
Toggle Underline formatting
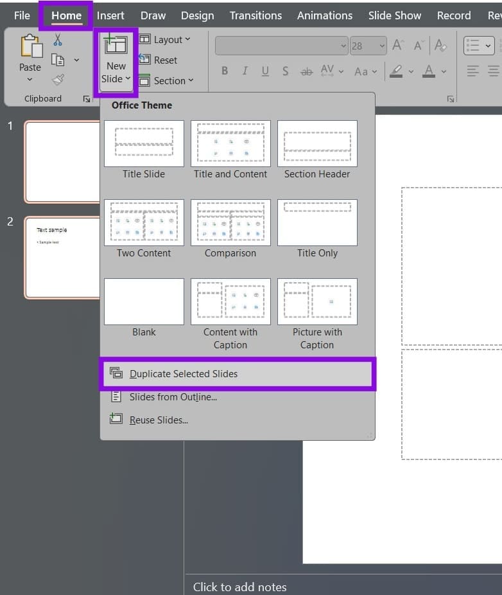point(265,71)
